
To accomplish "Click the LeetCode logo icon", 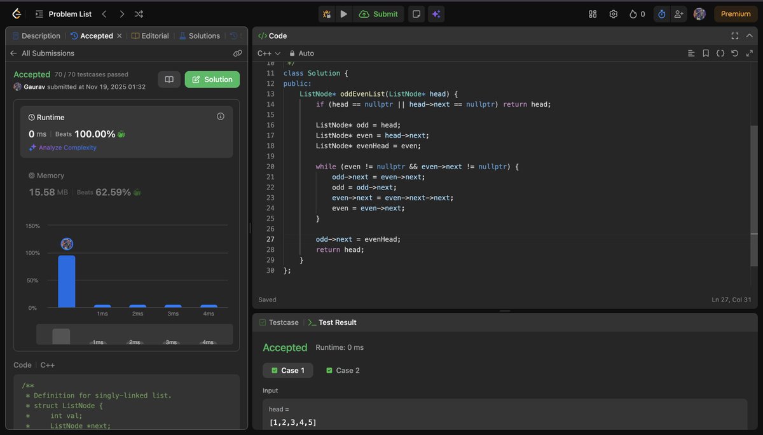I will click(16, 13).
